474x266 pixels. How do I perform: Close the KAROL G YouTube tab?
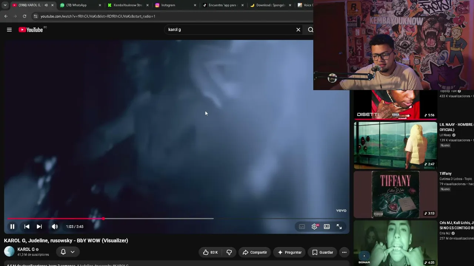point(52,5)
